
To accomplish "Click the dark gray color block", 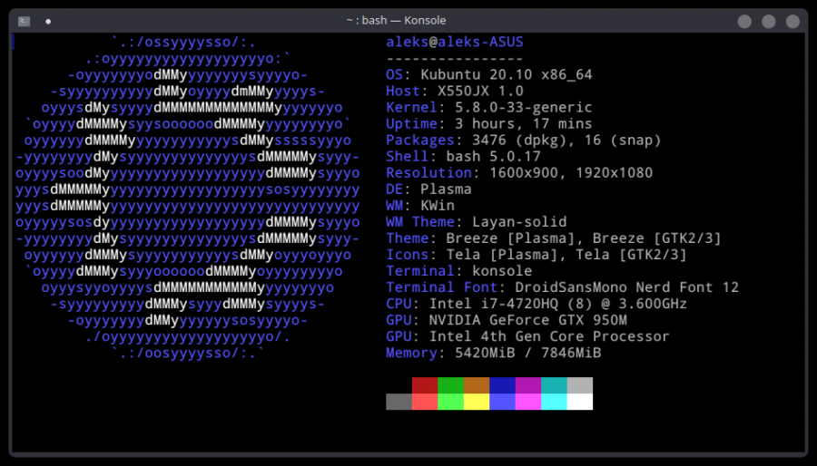I will [x=399, y=402].
